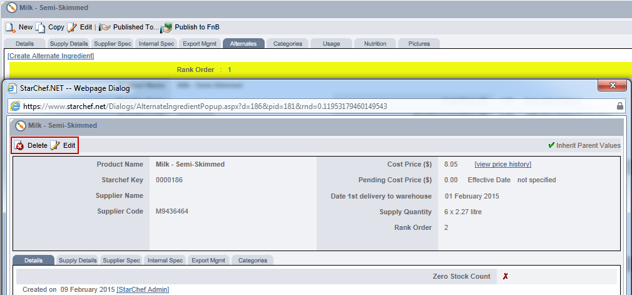This screenshot has width=632, height=295.
Task: Close the StarChef.NET Webpage Dialog
Action: click(x=611, y=87)
